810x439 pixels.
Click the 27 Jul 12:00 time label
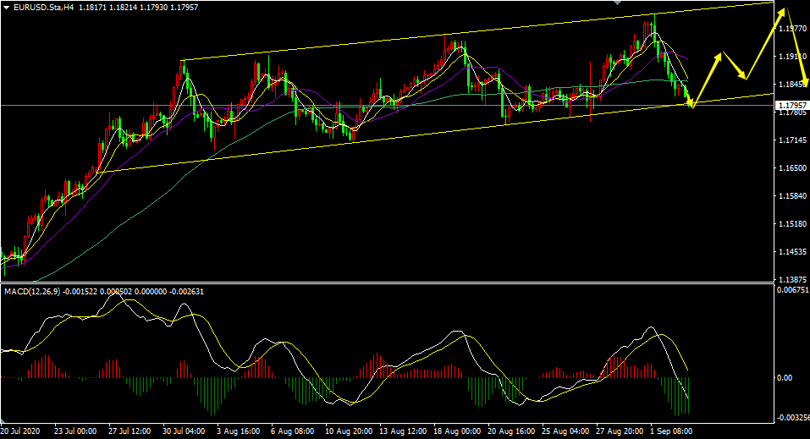[129, 431]
